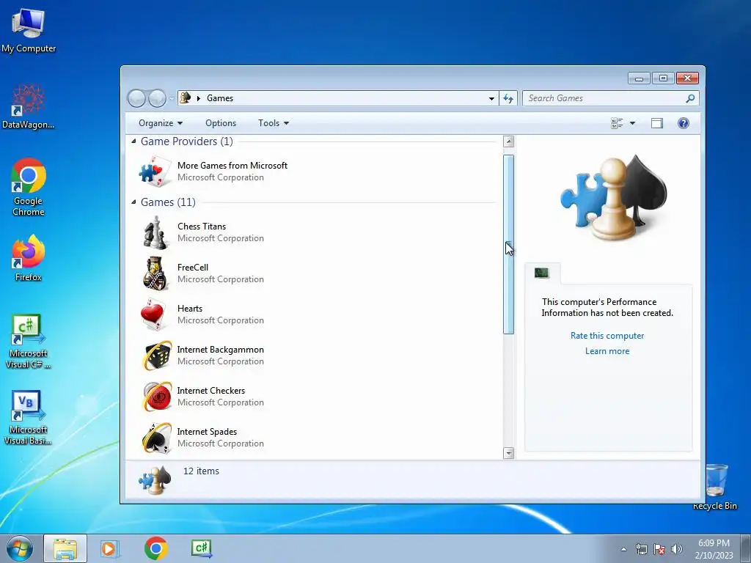
Task: Open the Chess Titans game icon
Action: (x=155, y=232)
